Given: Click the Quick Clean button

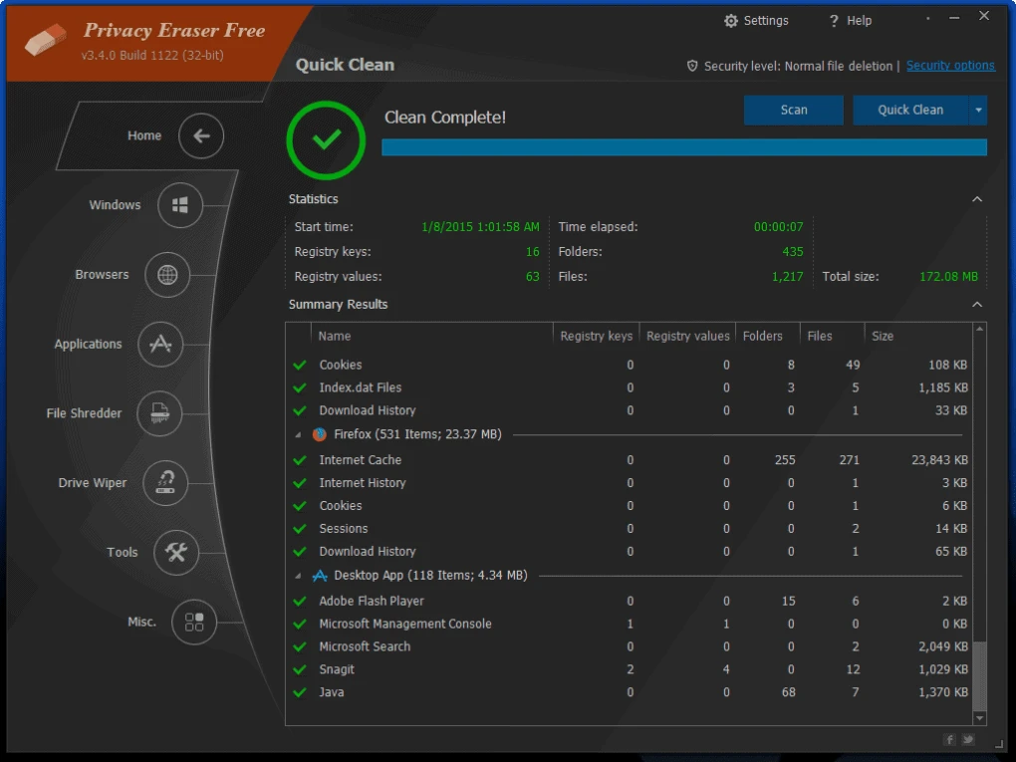Looking at the screenshot, I should click(910, 111).
